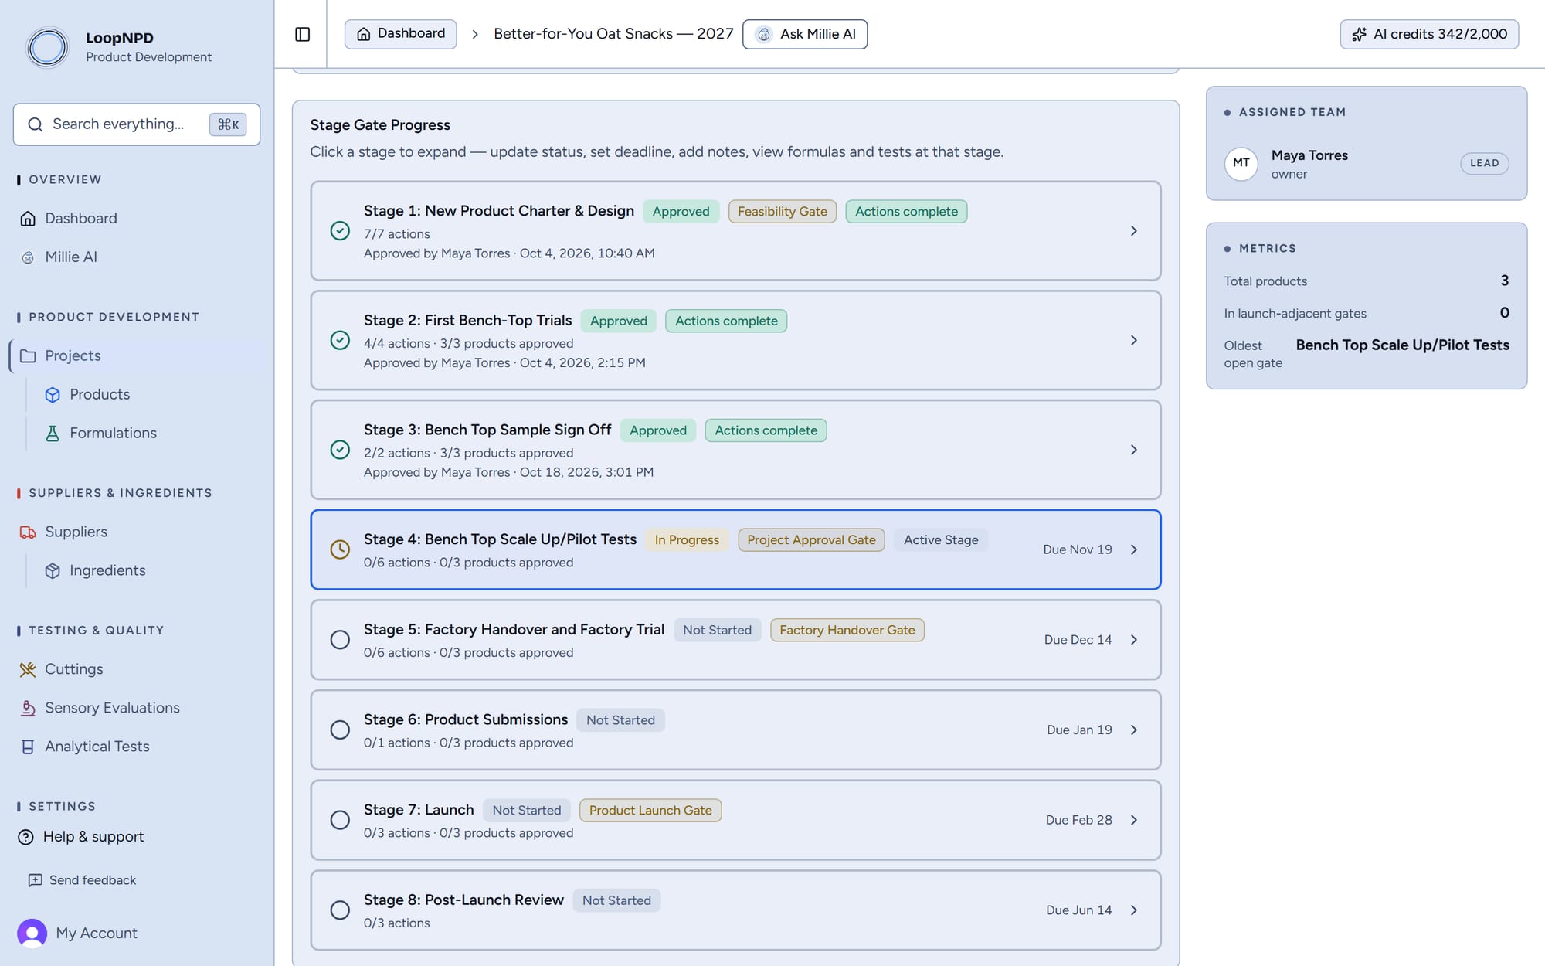Expand Stage 7 Launch chevron

click(x=1134, y=821)
